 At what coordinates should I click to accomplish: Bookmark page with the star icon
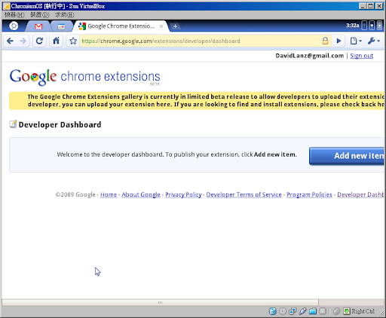pos(73,41)
